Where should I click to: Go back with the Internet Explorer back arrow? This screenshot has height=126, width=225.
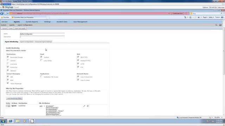2,13
